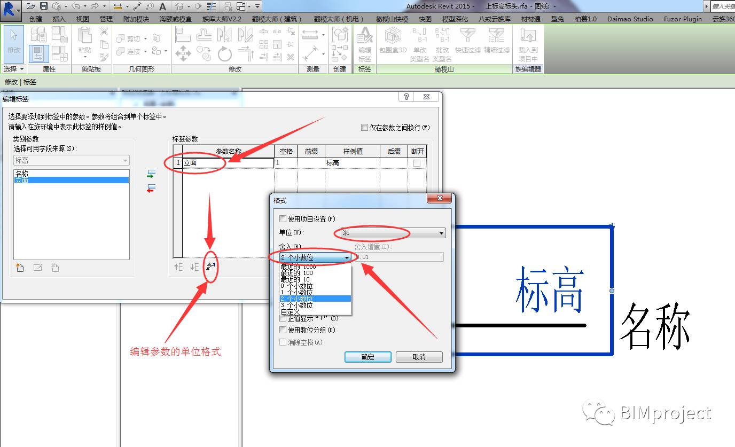Toggle the 正值显示"+" checkbox

point(283,318)
